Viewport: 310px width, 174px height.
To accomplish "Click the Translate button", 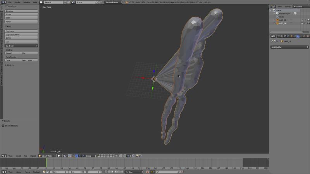I will click(21, 11).
